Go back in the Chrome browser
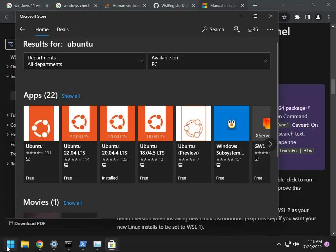The image size is (336, 252). click(x=7, y=17)
